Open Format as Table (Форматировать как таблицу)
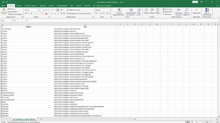Screen dimensions: 220x123 [131, 12]
